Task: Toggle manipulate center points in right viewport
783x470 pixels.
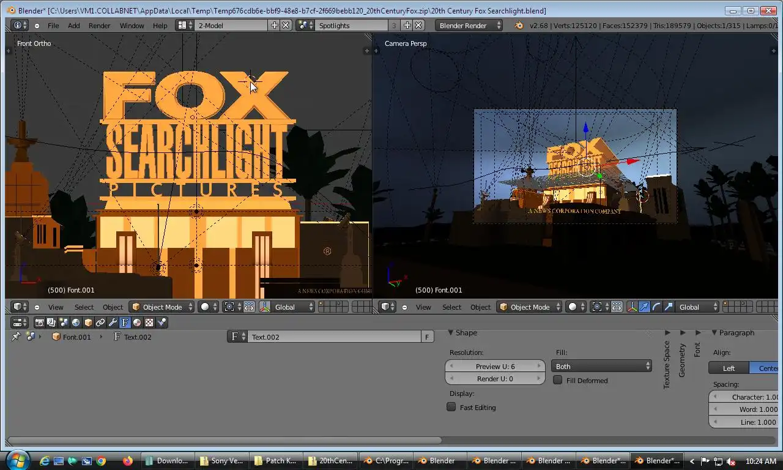Action: coord(617,307)
